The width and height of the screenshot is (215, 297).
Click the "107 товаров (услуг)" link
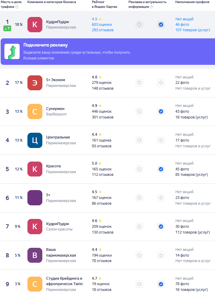(x=191, y=30)
